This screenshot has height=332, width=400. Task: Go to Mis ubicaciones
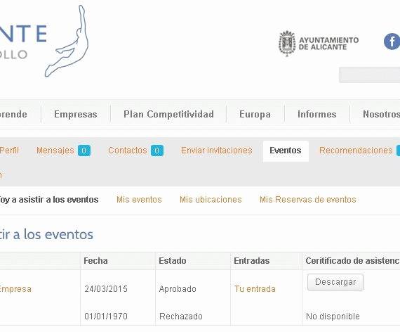[x=211, y=200]
